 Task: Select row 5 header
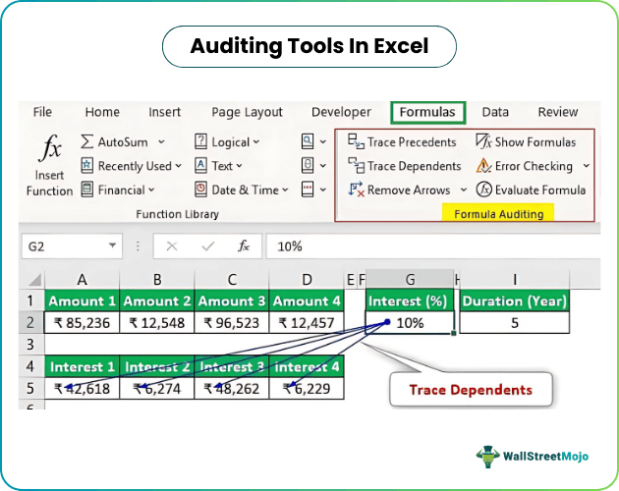pyautogui.click(x=30, y=388)
